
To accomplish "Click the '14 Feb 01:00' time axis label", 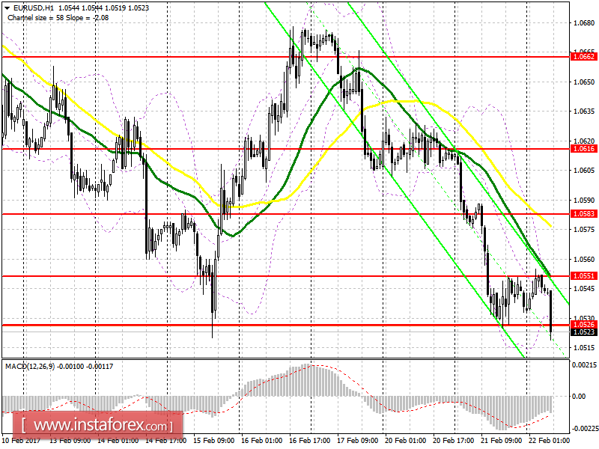I will (x=118, y=441).
